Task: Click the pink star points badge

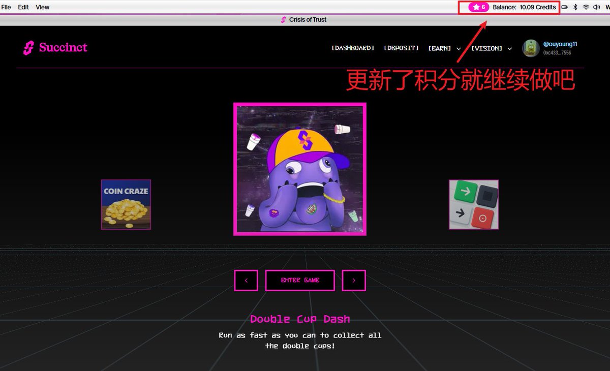Action: tap(479, 7)
